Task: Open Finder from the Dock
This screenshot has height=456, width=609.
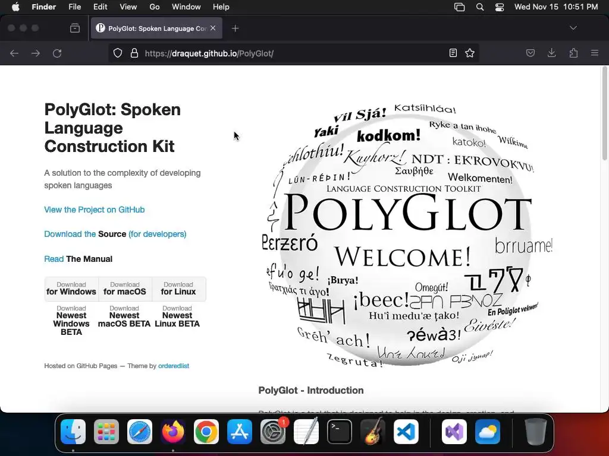Action: [73, 432]
